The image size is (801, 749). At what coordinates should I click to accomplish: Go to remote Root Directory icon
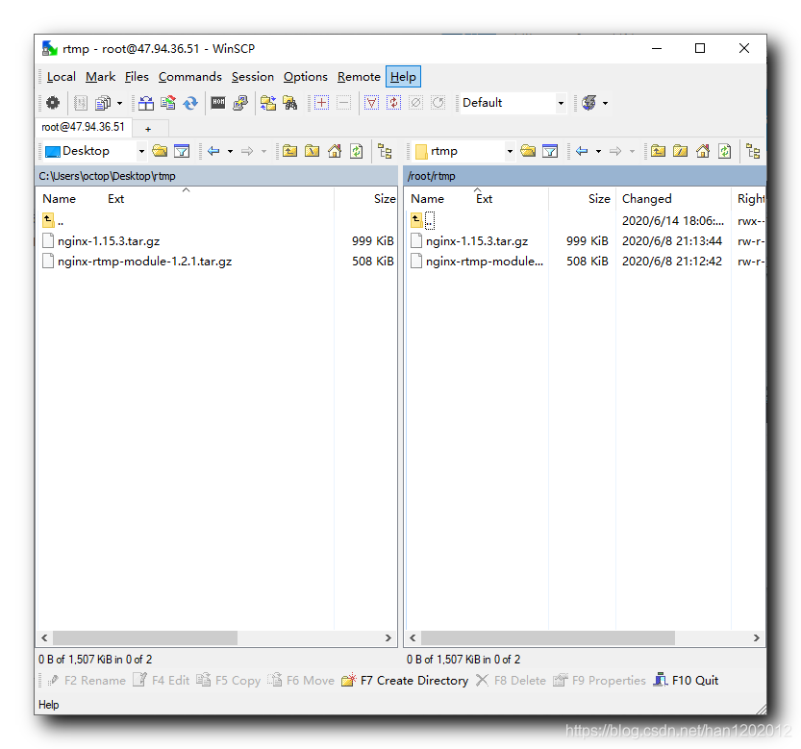(681, 151)
